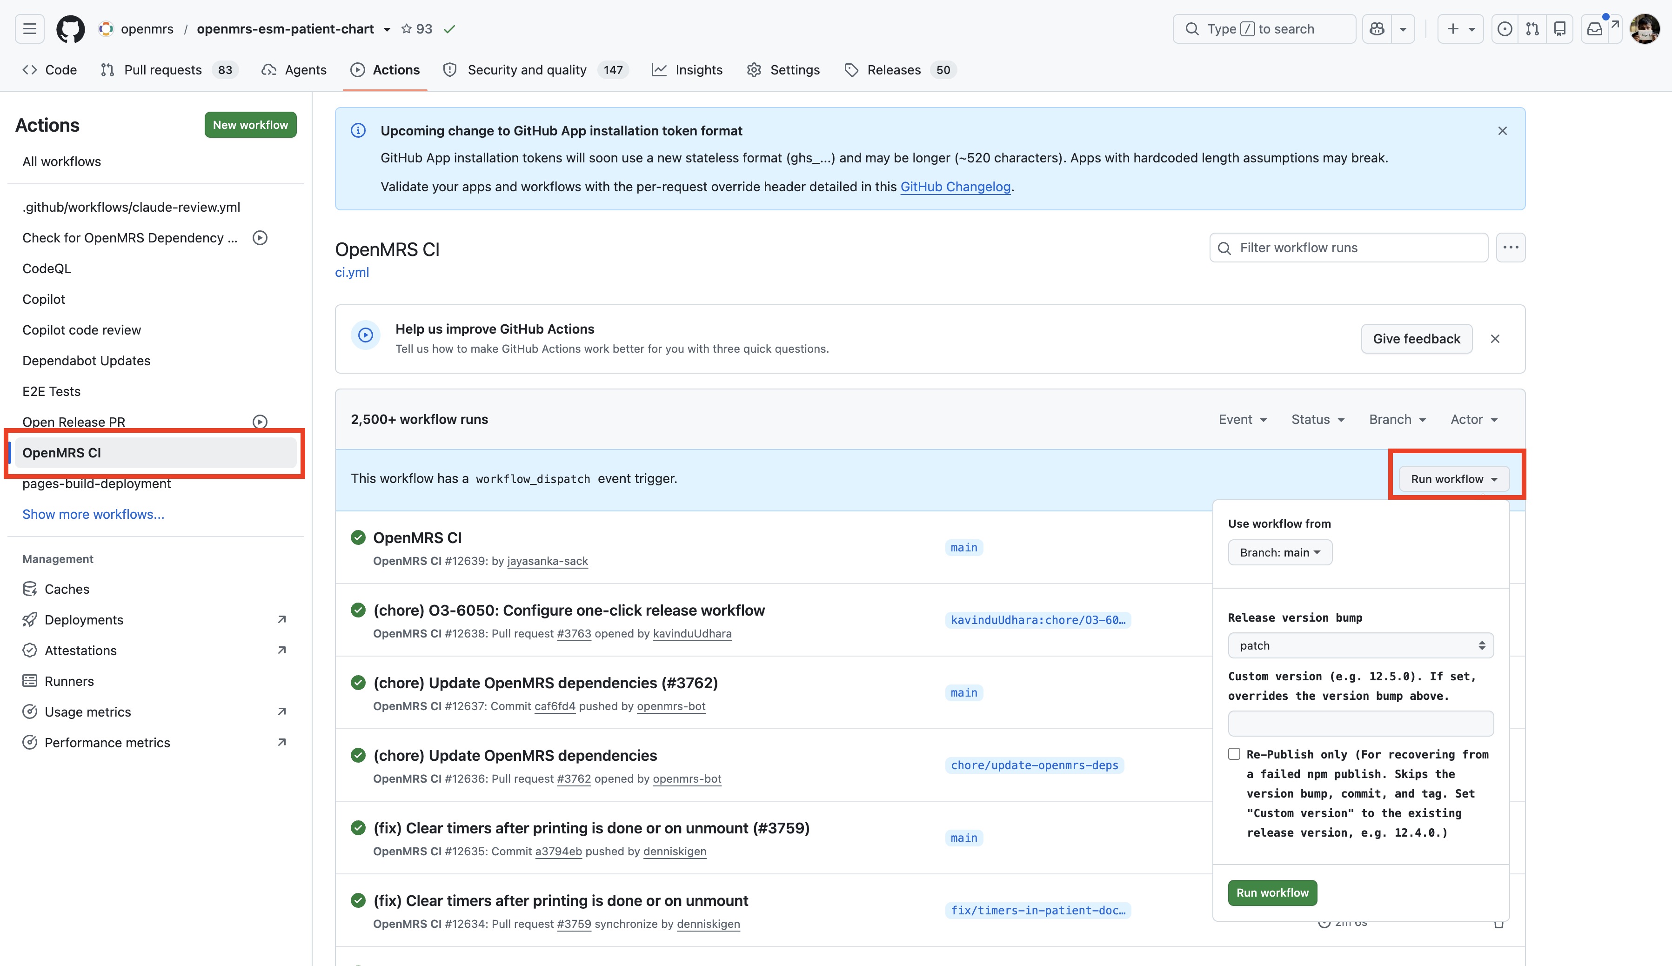Switch to the Pull requests tab
This screenshot has height=966, width=1672.
pos(169,70)
